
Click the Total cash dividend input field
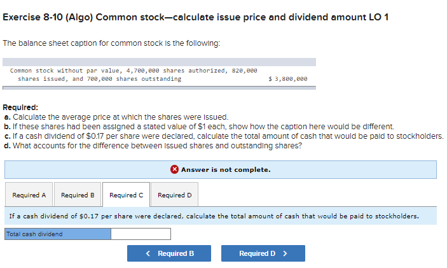[x=141, y=234]
